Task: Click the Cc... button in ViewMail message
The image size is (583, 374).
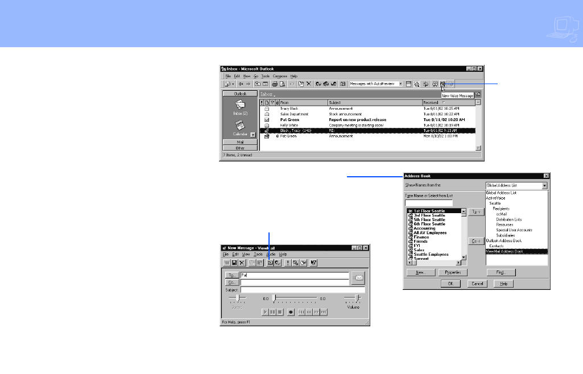Action: pos(231,282)
